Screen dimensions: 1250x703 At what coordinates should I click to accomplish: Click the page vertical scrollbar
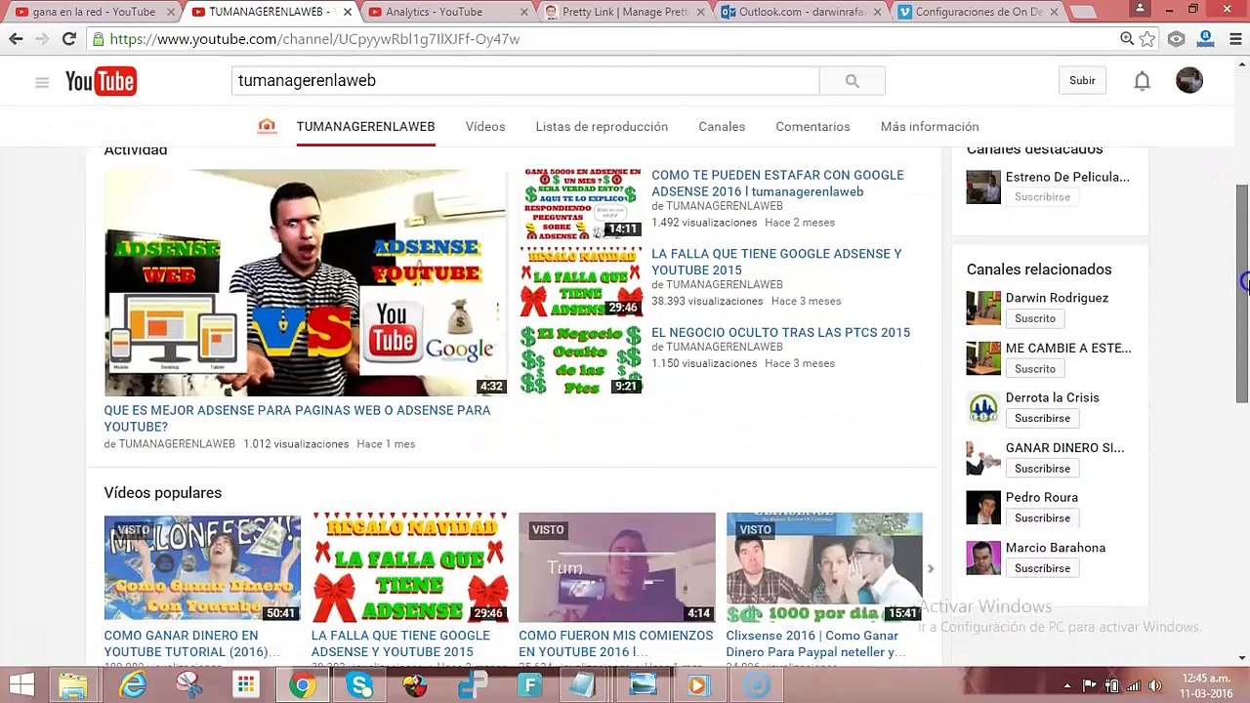tap(1242, 293)
